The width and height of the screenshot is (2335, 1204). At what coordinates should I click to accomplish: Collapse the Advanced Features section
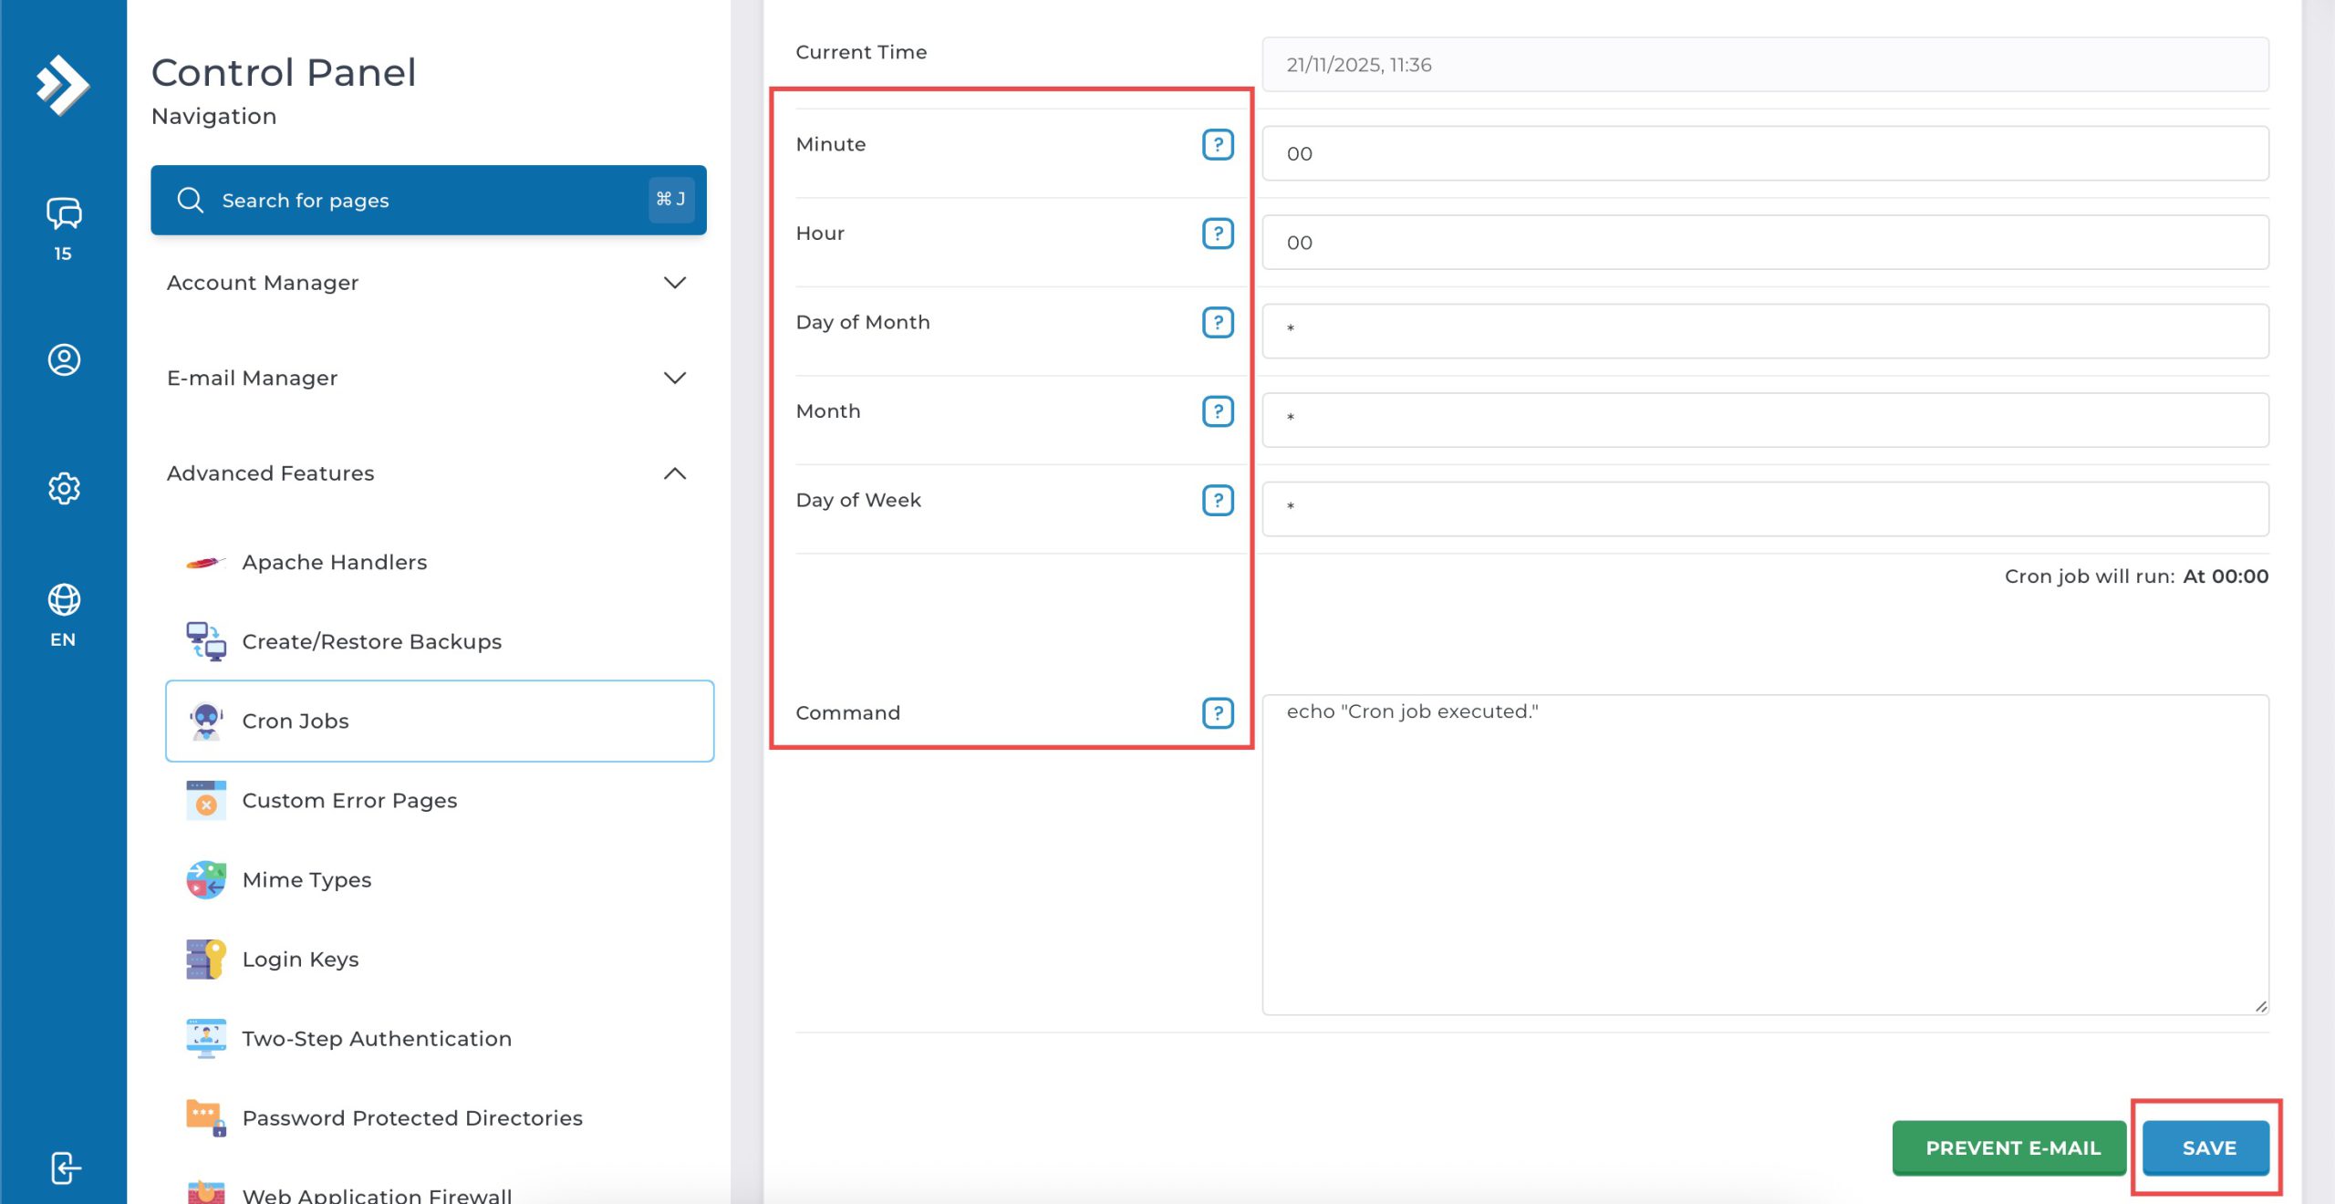click(x=427, y=473)
